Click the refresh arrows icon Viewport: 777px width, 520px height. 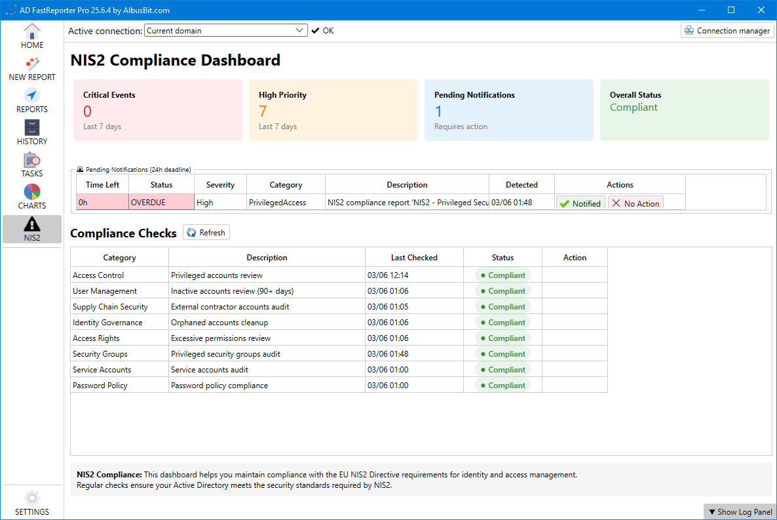(191, 233)
